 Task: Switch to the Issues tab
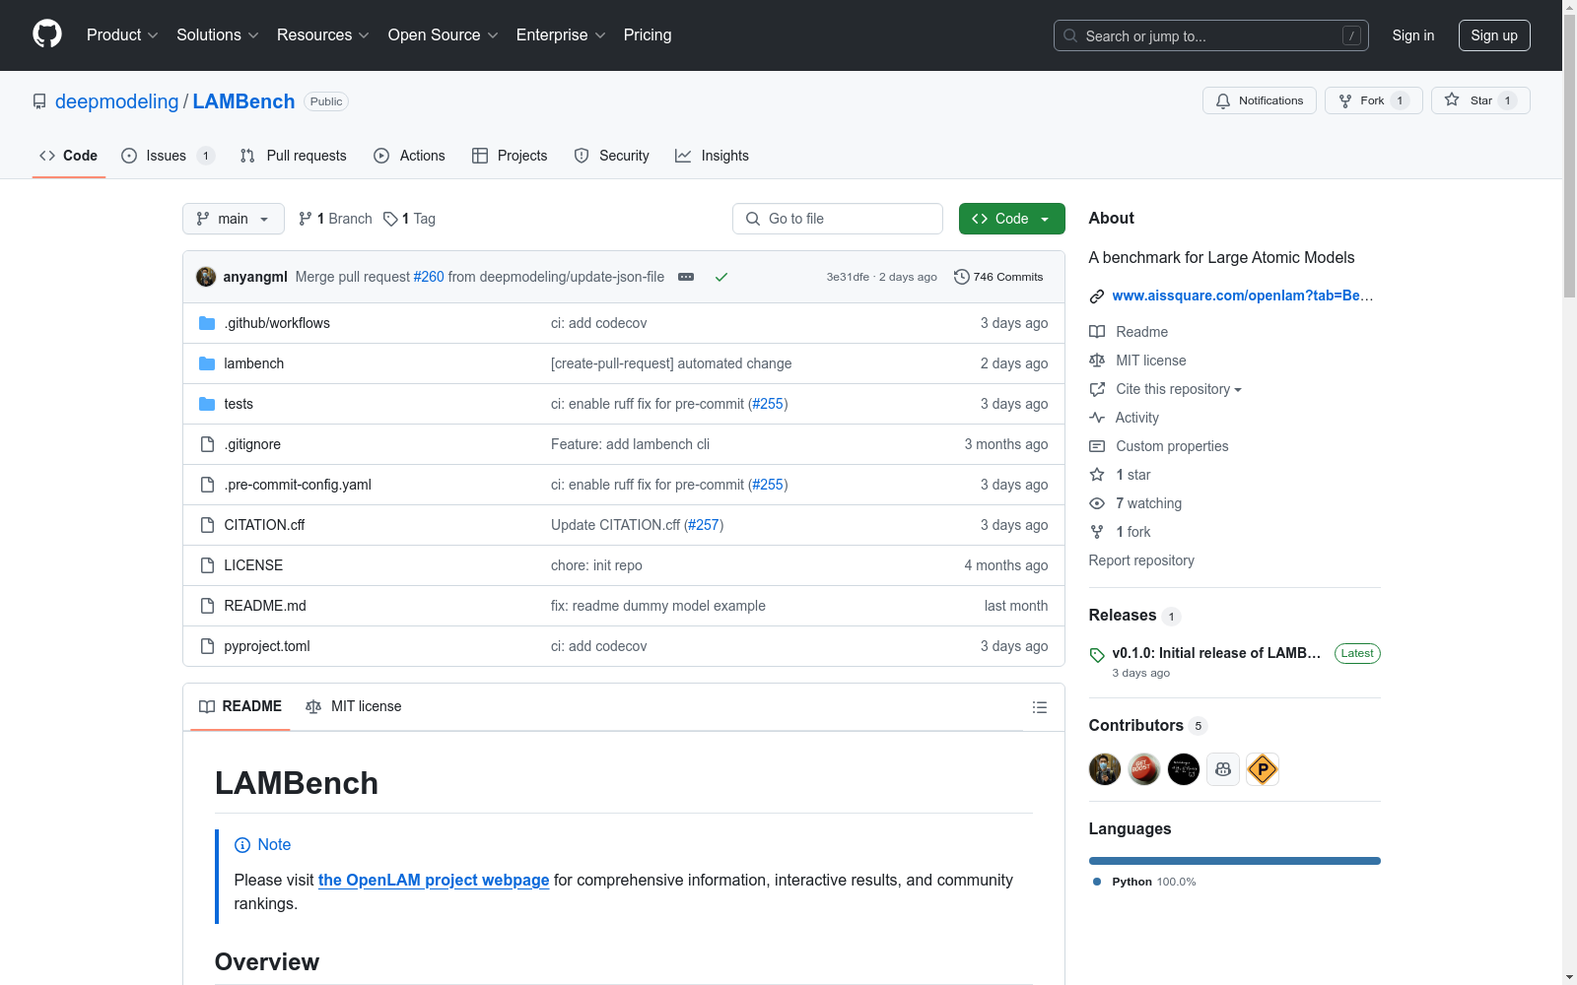pos(167,156)
